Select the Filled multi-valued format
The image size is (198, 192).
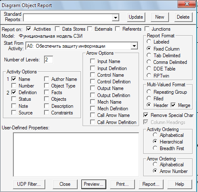[149, 98]
